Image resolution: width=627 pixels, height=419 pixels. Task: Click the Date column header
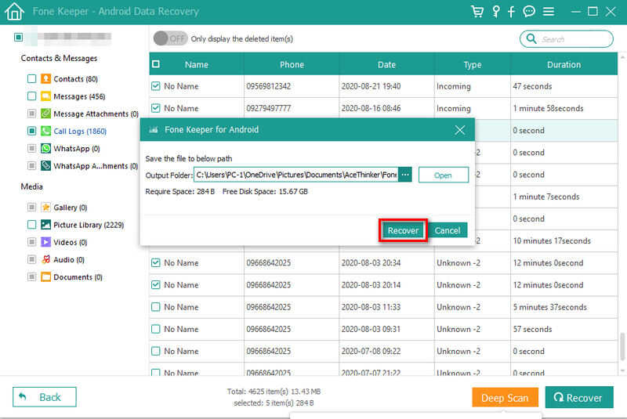[386, 64]
